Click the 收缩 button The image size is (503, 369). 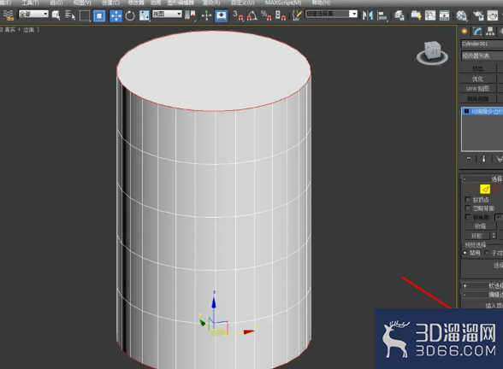click(x=480, y=226)
